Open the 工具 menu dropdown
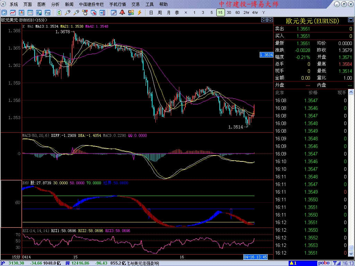The height and width of the screenshot is (266, 355). [x=149, y=5]
